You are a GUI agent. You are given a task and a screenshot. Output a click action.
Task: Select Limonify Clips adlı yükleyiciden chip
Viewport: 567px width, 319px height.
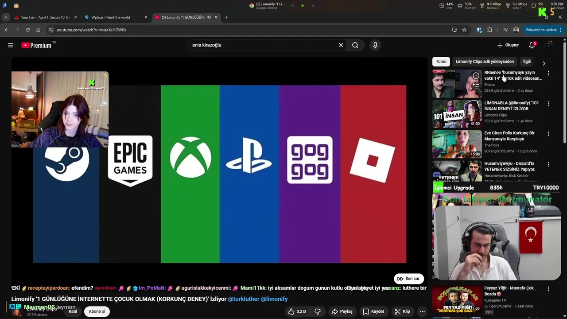point(485,62)
